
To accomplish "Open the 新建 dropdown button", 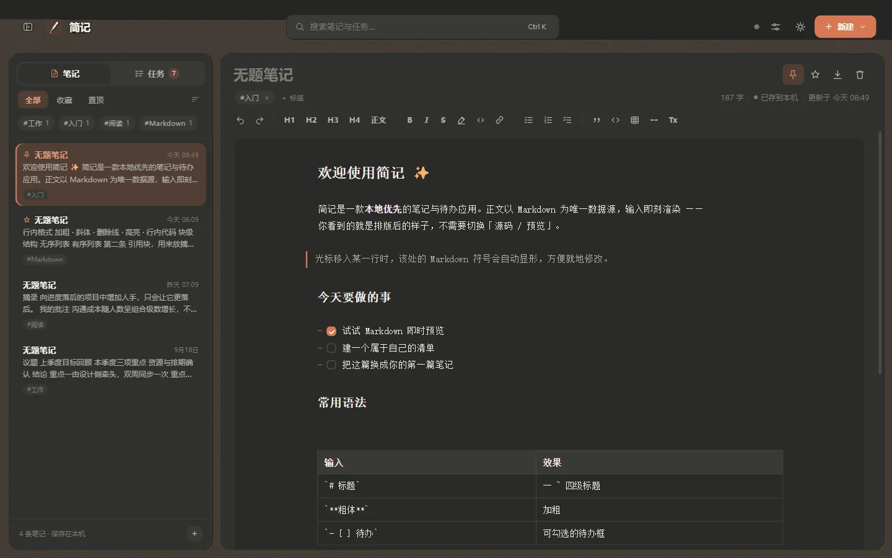I will tap(845, 27).
